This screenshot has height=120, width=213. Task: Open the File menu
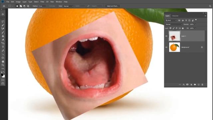point(8,2)
